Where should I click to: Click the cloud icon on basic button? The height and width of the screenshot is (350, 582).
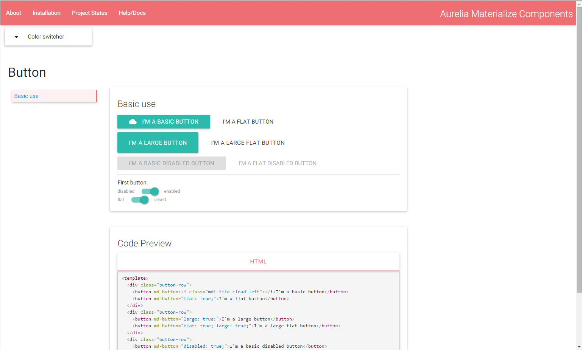coord(133,122)
